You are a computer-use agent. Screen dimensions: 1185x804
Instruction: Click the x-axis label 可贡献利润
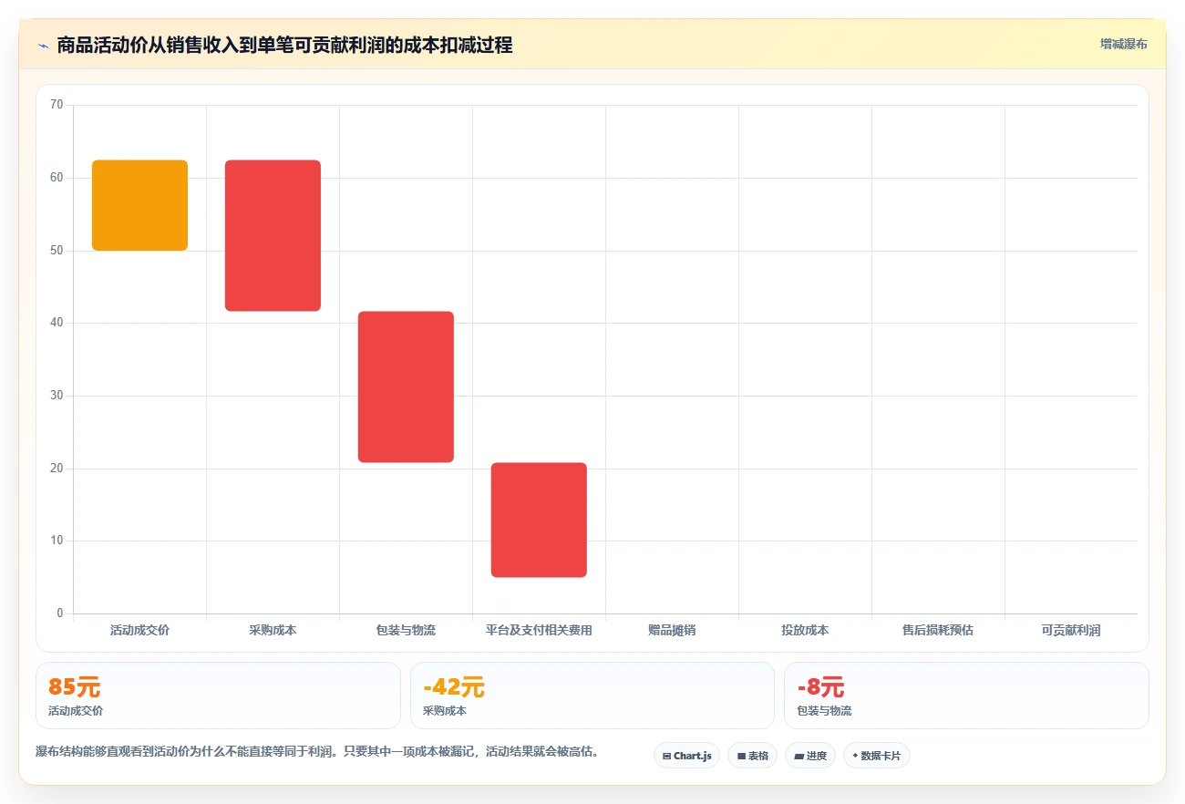1071,630
